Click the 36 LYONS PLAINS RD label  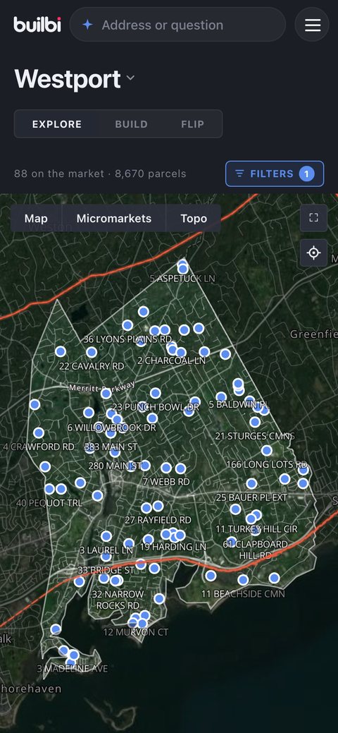coord(127,339)
